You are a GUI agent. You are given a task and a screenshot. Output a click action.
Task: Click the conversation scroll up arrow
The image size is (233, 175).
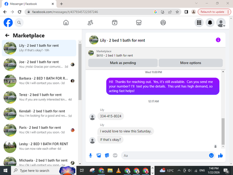[223, 72]
